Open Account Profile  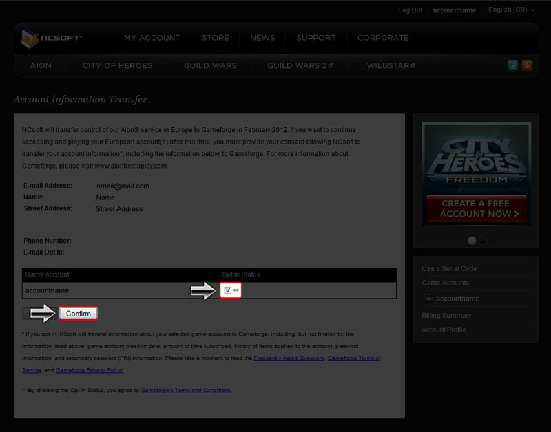(444, 330)
